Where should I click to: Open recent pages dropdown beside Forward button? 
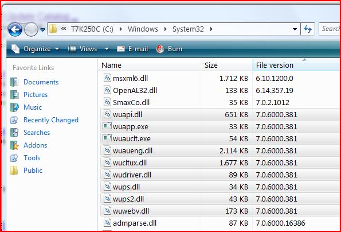click(42, 29)
